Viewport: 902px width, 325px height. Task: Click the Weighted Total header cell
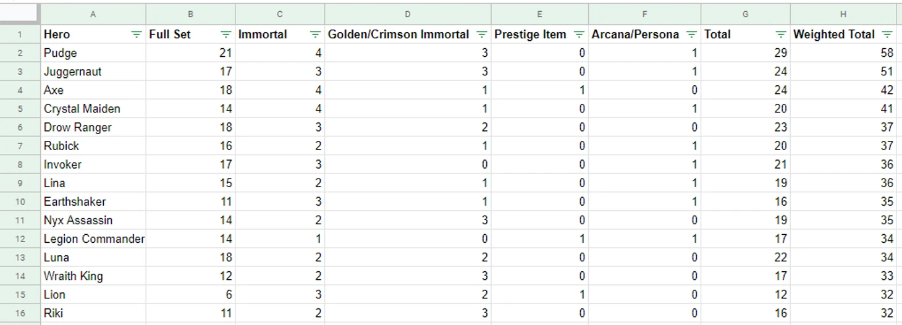point(834,35)
